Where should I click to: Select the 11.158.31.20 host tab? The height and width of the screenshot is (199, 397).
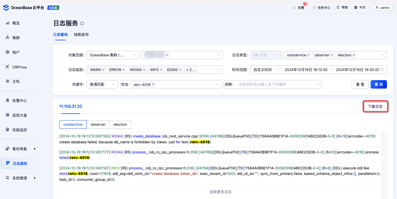click(x=70, y=107)
